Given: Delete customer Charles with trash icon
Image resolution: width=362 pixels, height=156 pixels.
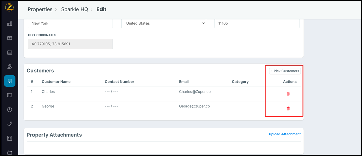Looking at the screenshot, I should click(x=288, y=94).
